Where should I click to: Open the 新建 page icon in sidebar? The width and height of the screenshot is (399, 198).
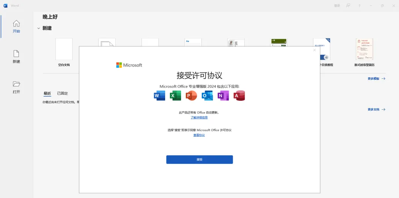[x=16, y=53]
